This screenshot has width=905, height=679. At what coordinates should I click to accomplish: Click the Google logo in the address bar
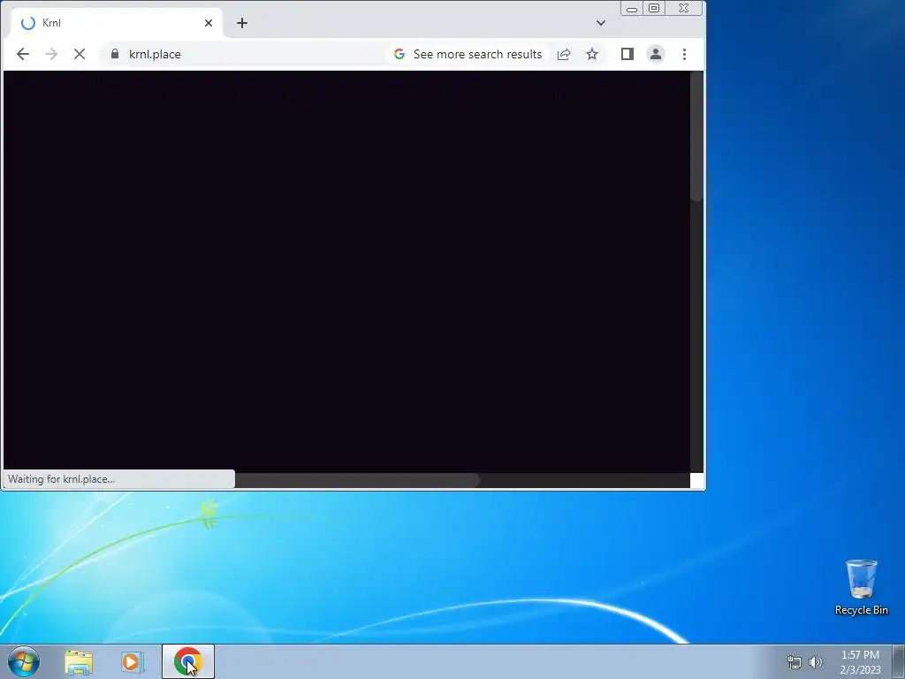[399, 54]
